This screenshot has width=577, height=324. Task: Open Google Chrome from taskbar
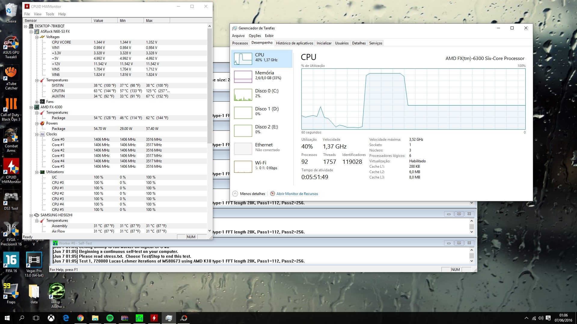81,318
